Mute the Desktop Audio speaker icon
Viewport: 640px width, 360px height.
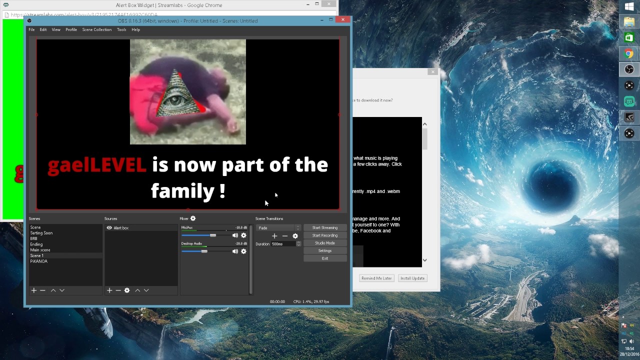click(x=235, y=251)
